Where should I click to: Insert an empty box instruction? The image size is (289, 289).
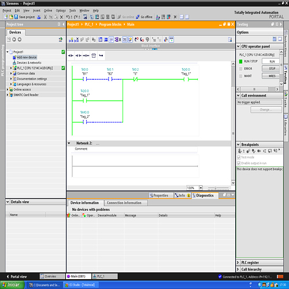click(x=94, y=55)
